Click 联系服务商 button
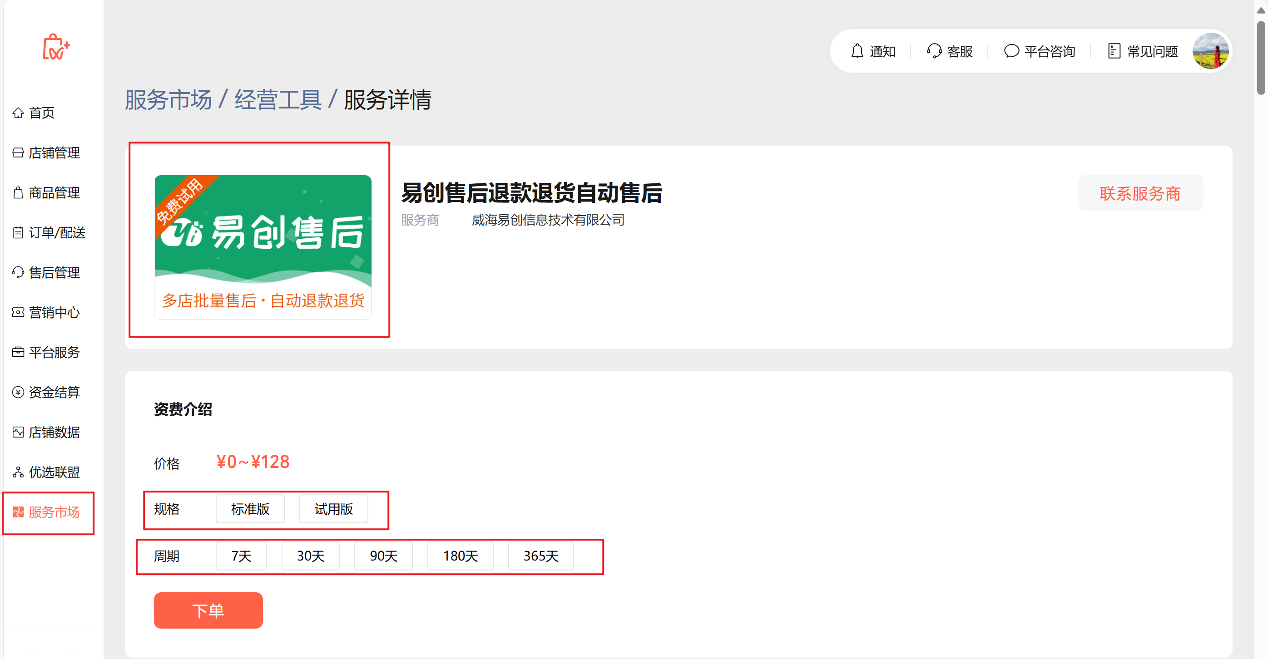 [x=1140, y=193]
